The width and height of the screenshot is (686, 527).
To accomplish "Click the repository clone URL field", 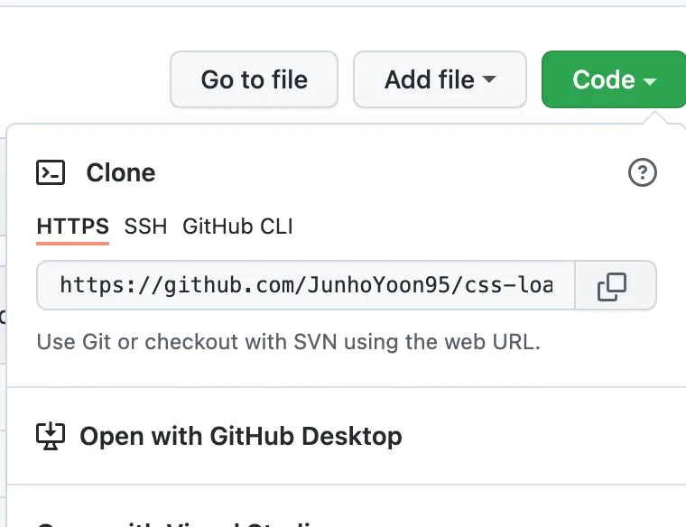I will coord(306,285).
